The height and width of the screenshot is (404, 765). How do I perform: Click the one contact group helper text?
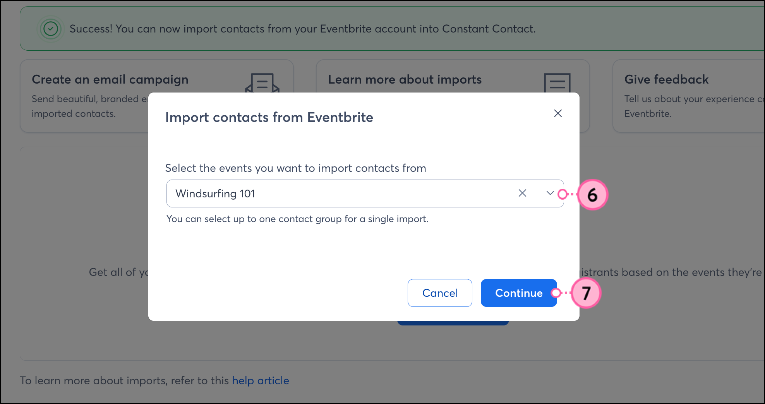point(297,219)
